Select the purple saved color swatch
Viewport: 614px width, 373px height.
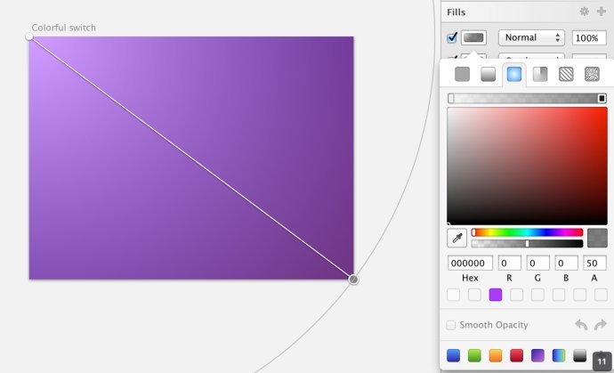(496, 295)
